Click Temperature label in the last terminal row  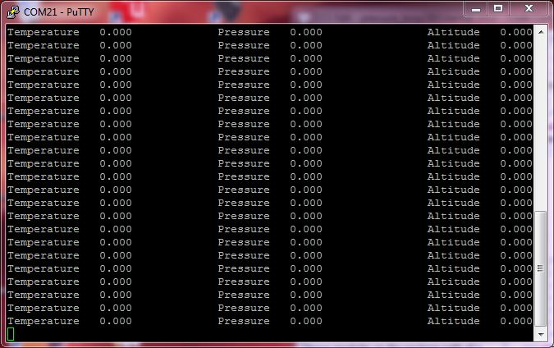pos(43,321)
